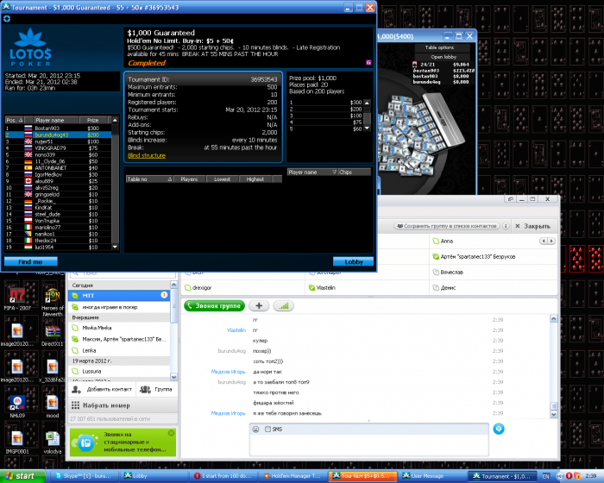The height and width of the screenshot is (483, 604).
Task: Click the Windows start button
Action: tap(22, 476)
